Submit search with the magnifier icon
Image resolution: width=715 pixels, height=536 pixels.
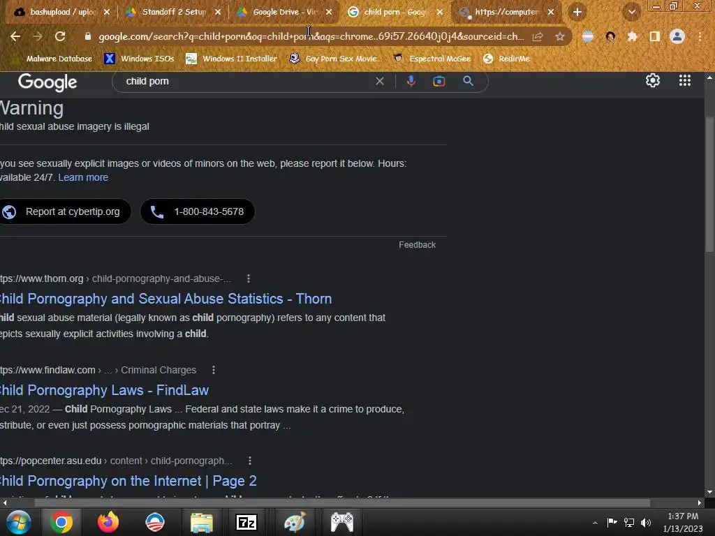tap(468, 81)
